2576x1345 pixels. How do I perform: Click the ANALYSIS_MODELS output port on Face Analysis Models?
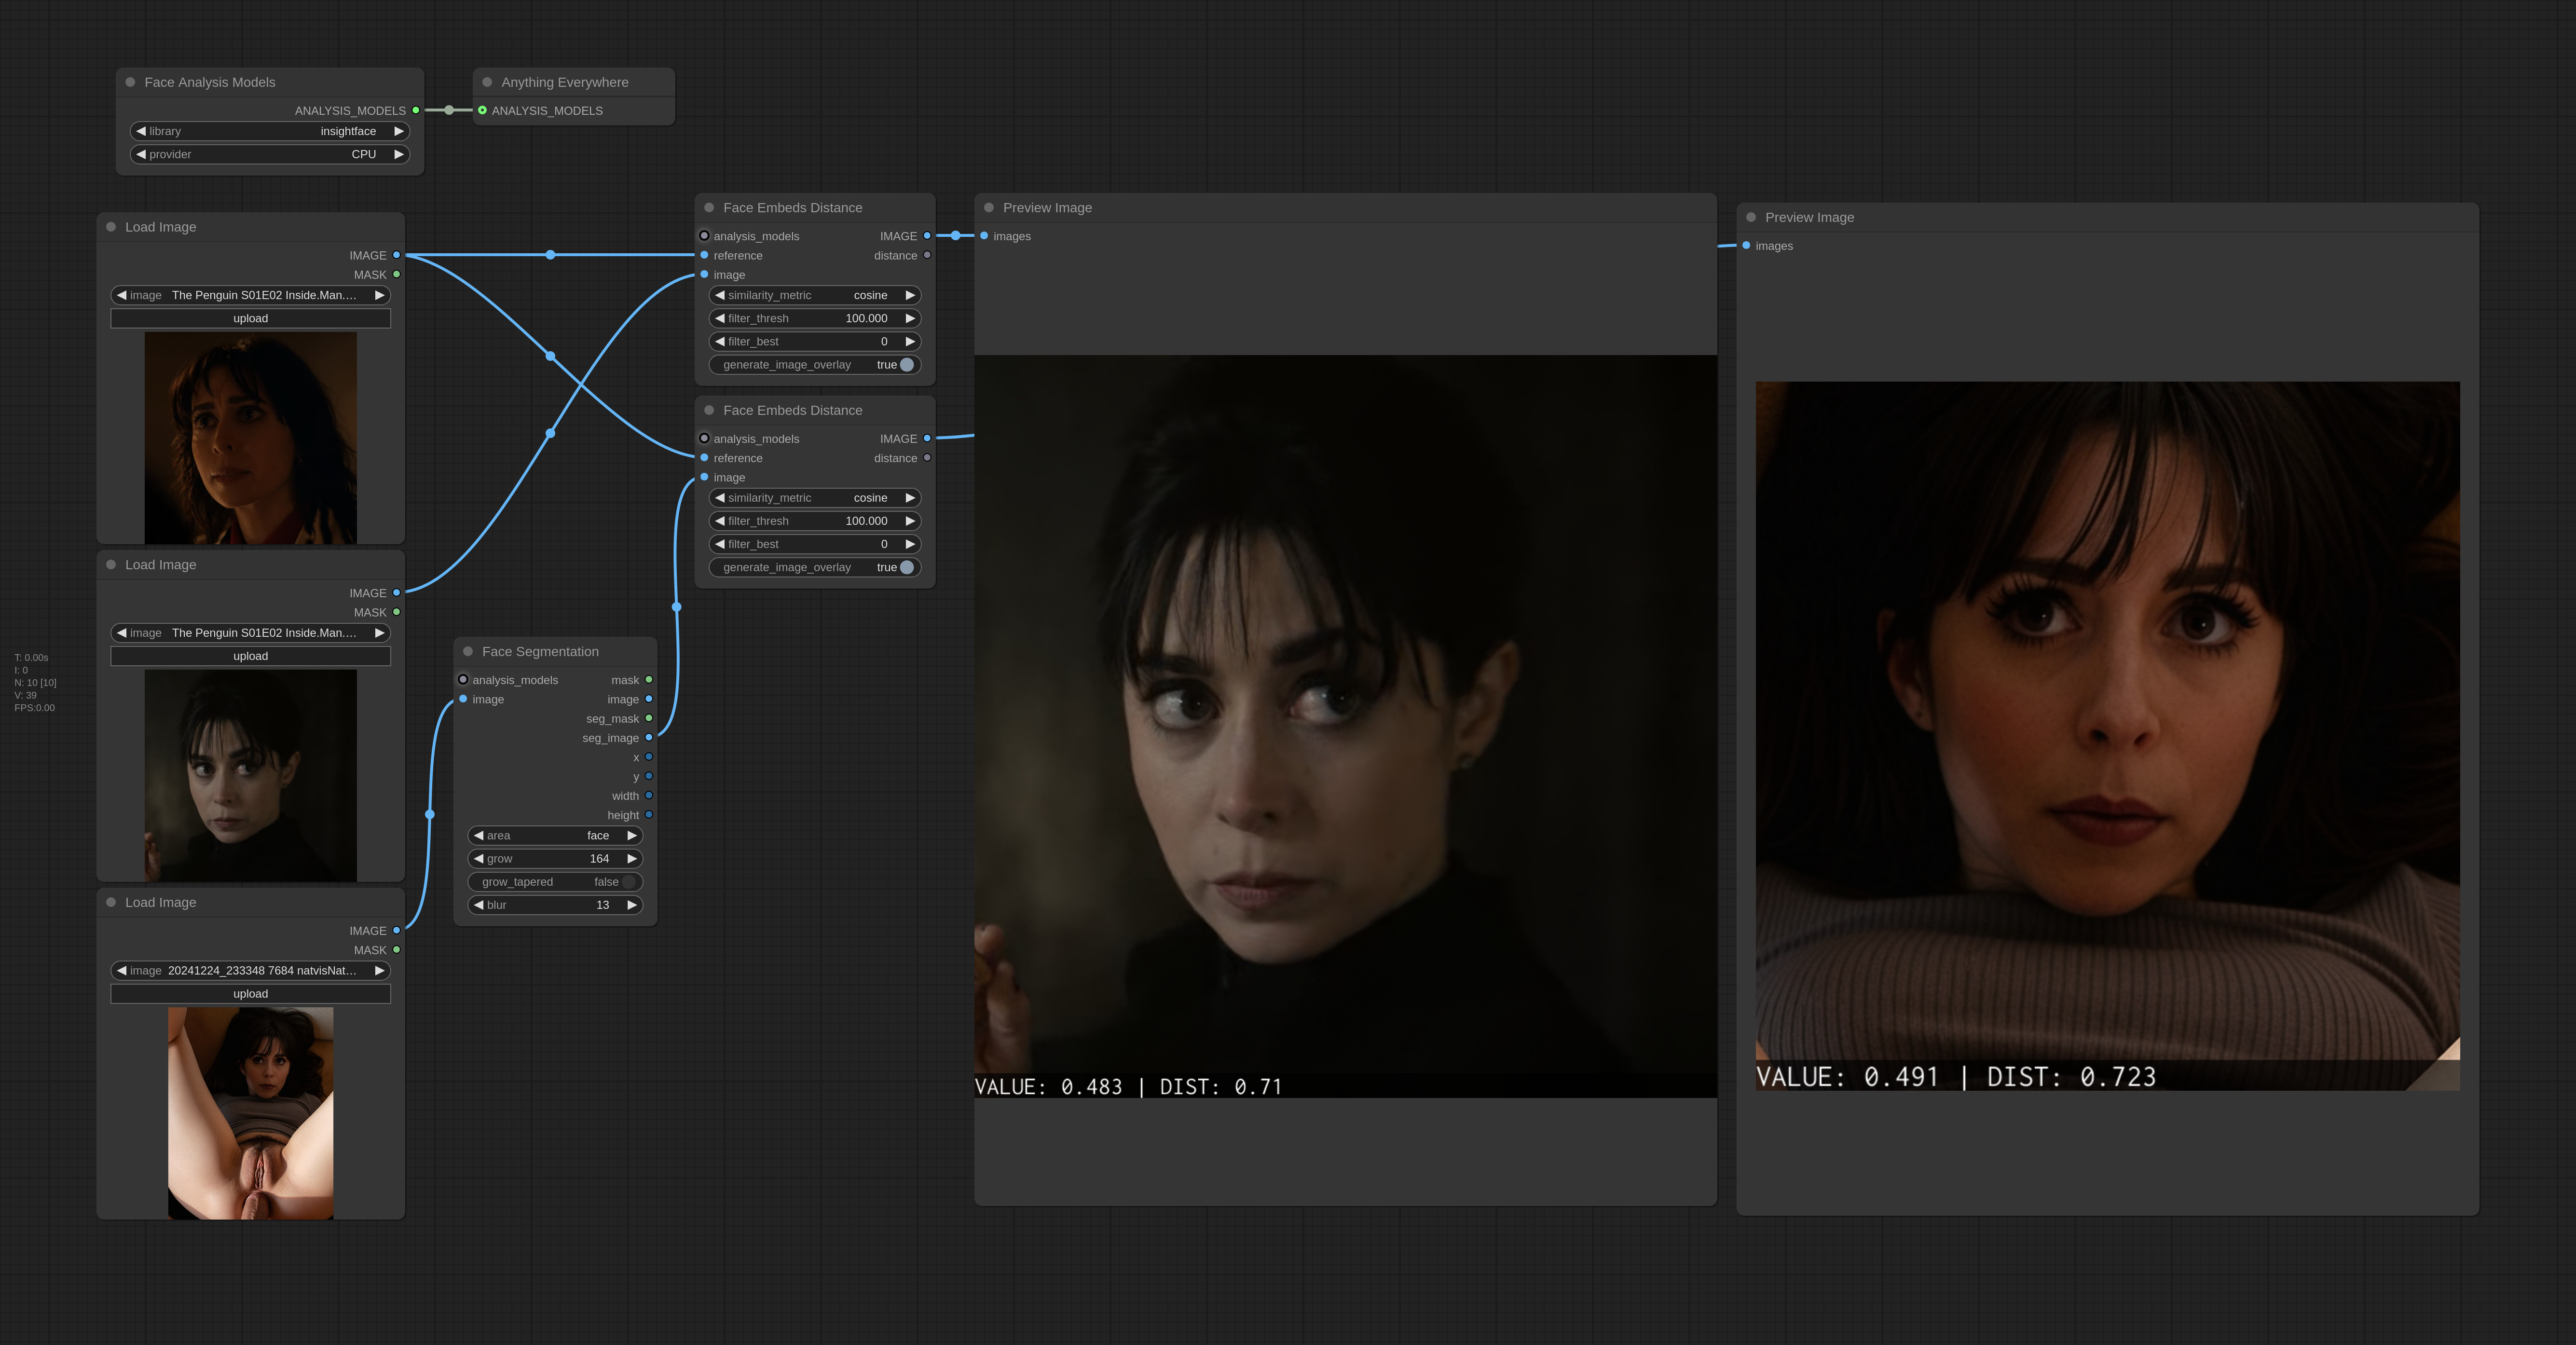pyautogui.click(x=416, y=110)
